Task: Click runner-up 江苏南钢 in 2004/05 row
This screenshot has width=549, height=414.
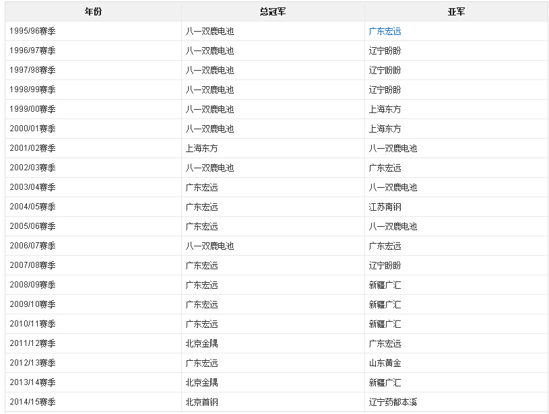Action: pyautogui.click(x=385, y=207)
